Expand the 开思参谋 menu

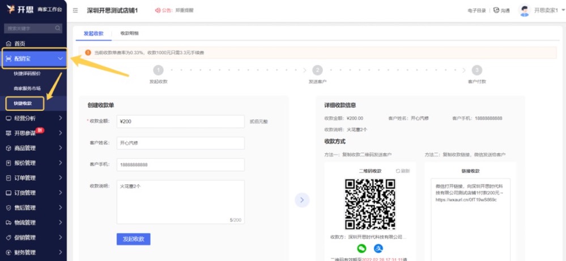(x=33, y=133)
